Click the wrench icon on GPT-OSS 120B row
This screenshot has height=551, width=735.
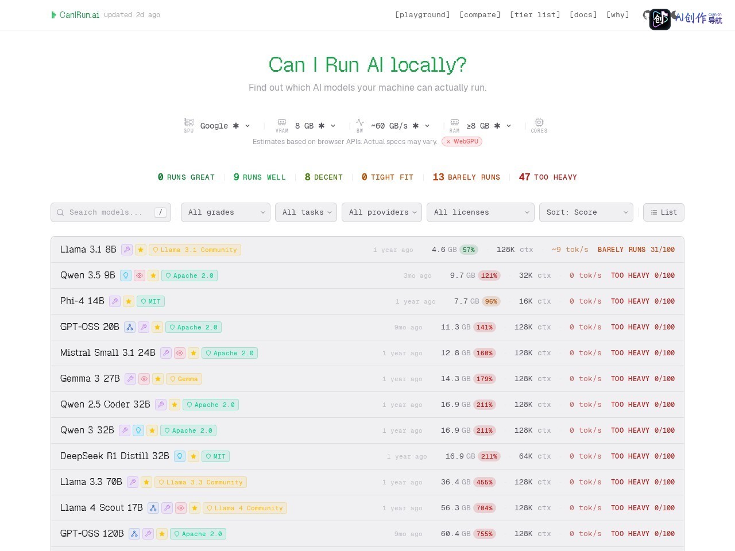(x=148, y=534)
